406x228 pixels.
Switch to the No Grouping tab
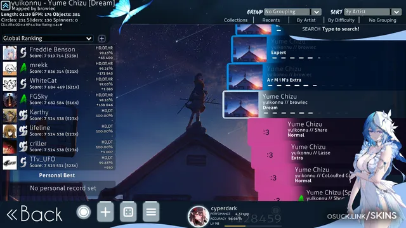coord(383,20)
